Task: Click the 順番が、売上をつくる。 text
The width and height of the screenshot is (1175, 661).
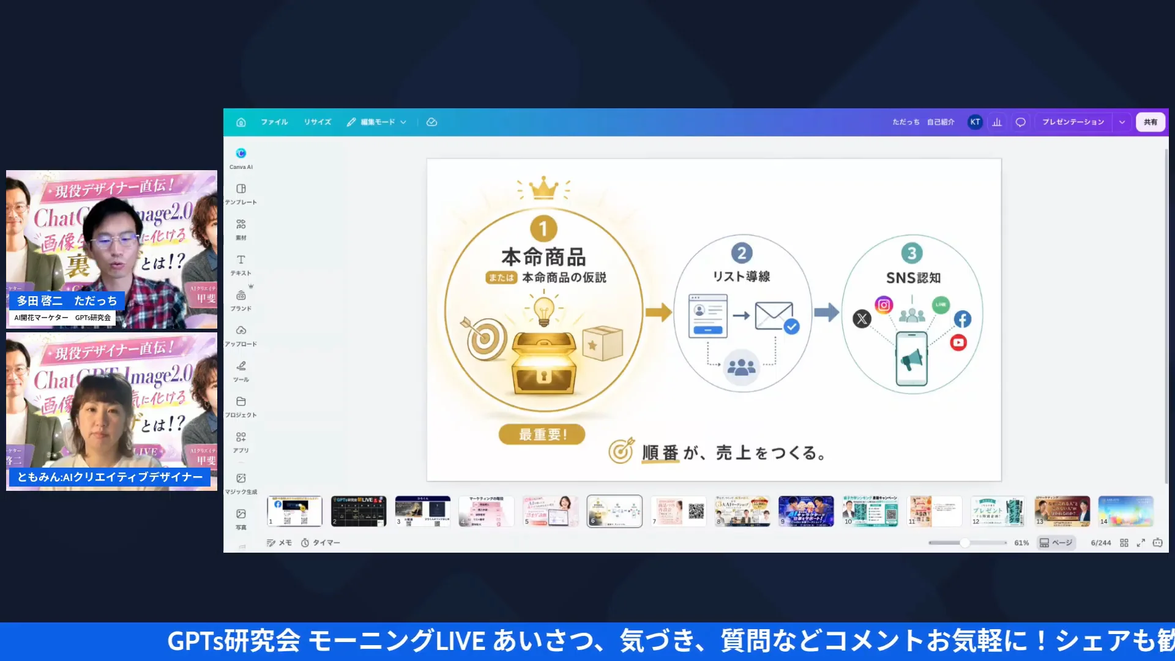Action: [x=734, y=453]
